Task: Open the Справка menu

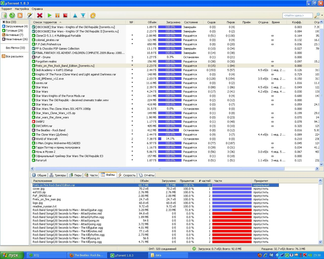Action: click(x=37, y=9)
